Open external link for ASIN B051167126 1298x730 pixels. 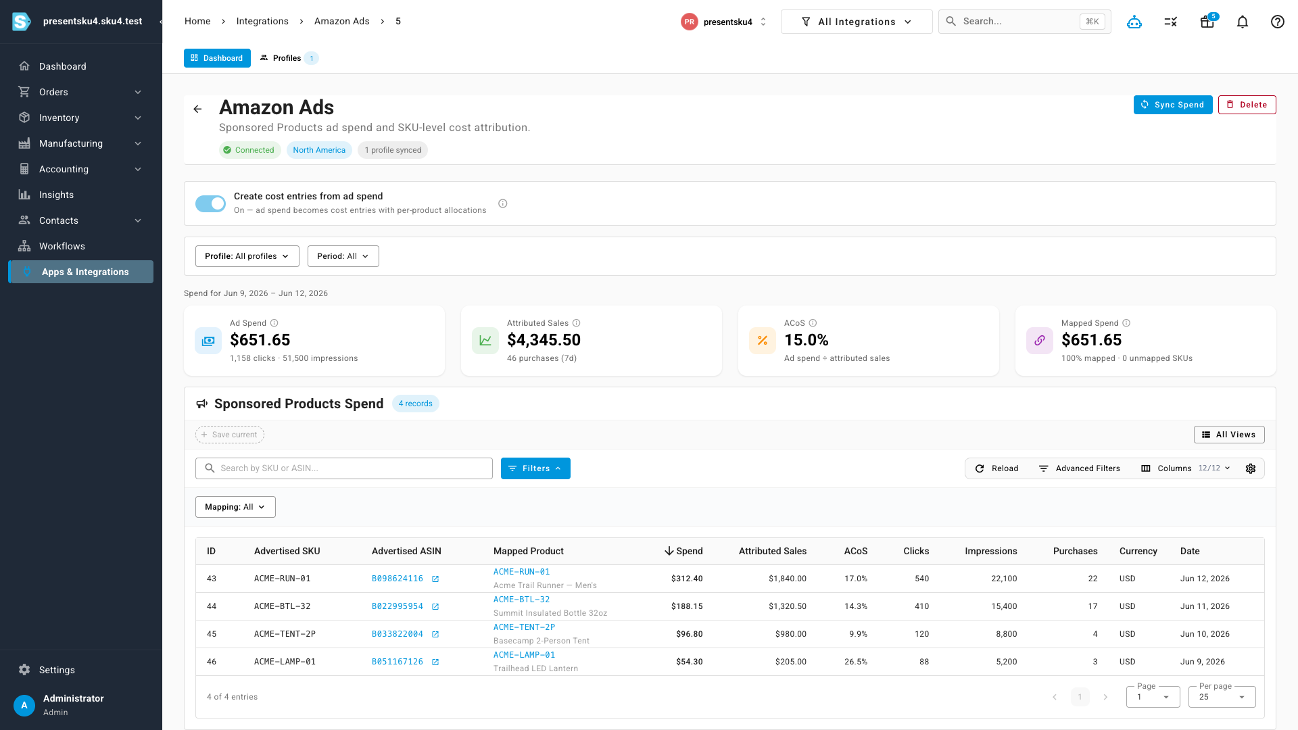435,662
